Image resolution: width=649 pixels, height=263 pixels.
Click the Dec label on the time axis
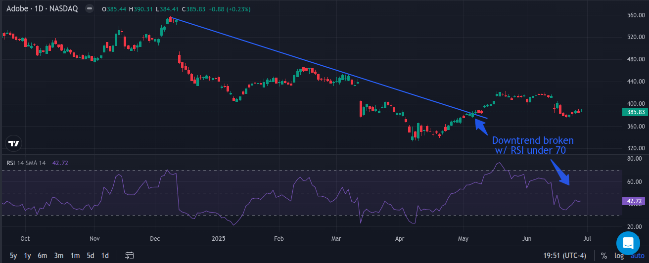(155, 239)
